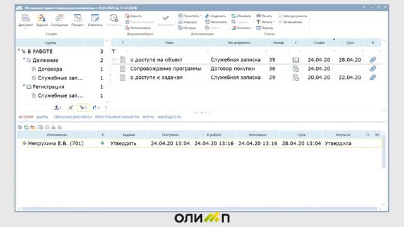Select Служебные зап... under Движение
404x227 pixels.
click(x=61, y=78)
